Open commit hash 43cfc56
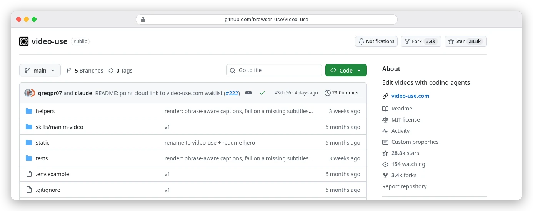Image resolution: width=533 pixels, height=211 pixels. [283, 93]
